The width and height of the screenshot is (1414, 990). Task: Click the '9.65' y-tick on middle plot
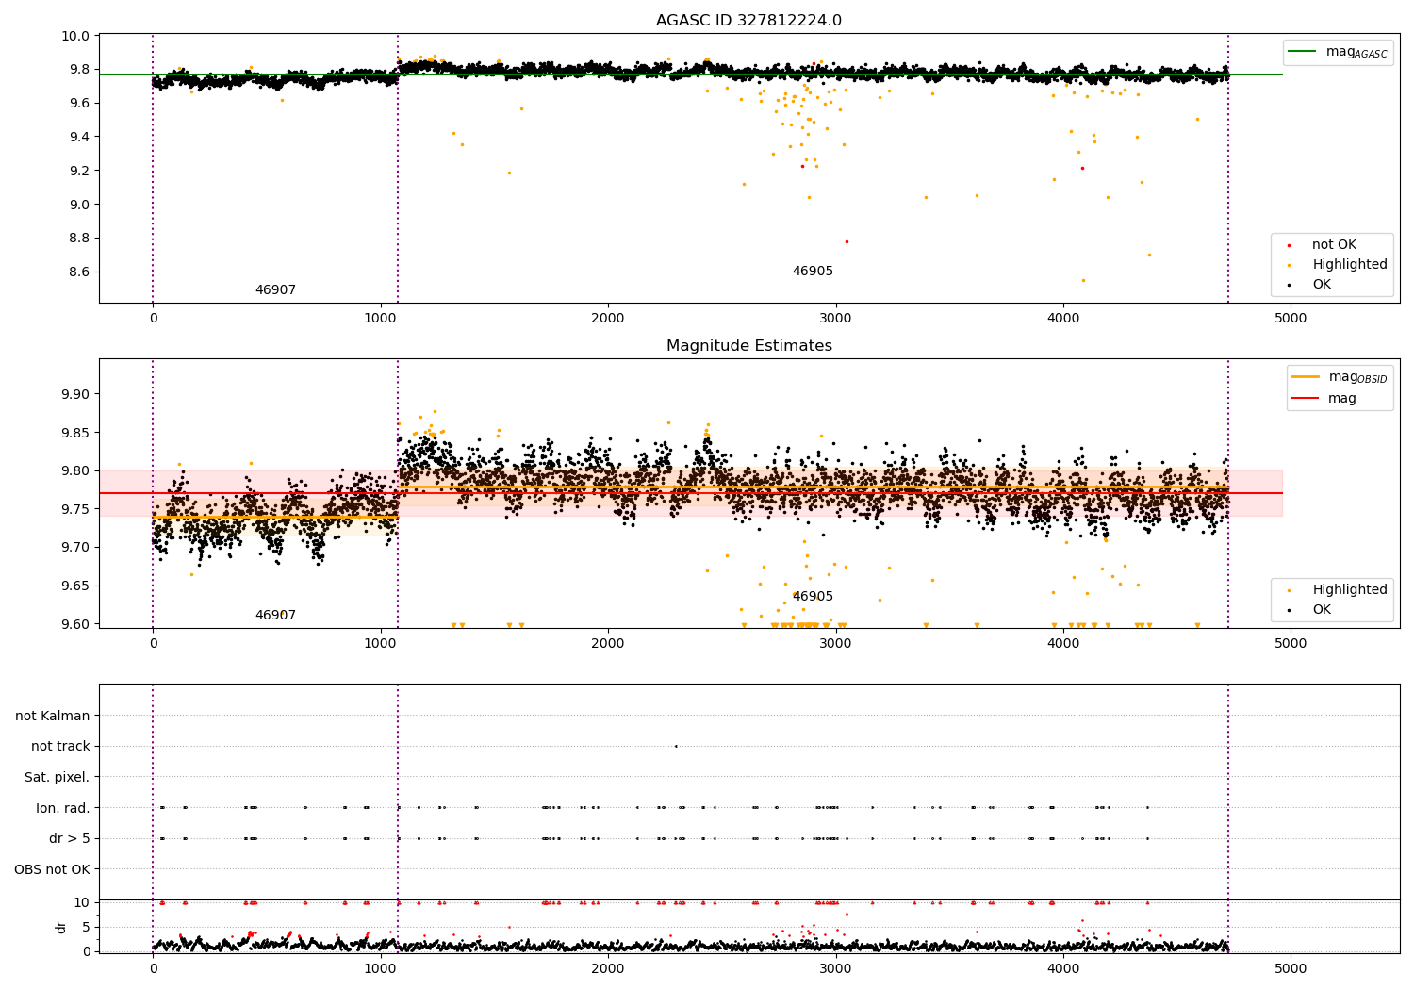76,586
